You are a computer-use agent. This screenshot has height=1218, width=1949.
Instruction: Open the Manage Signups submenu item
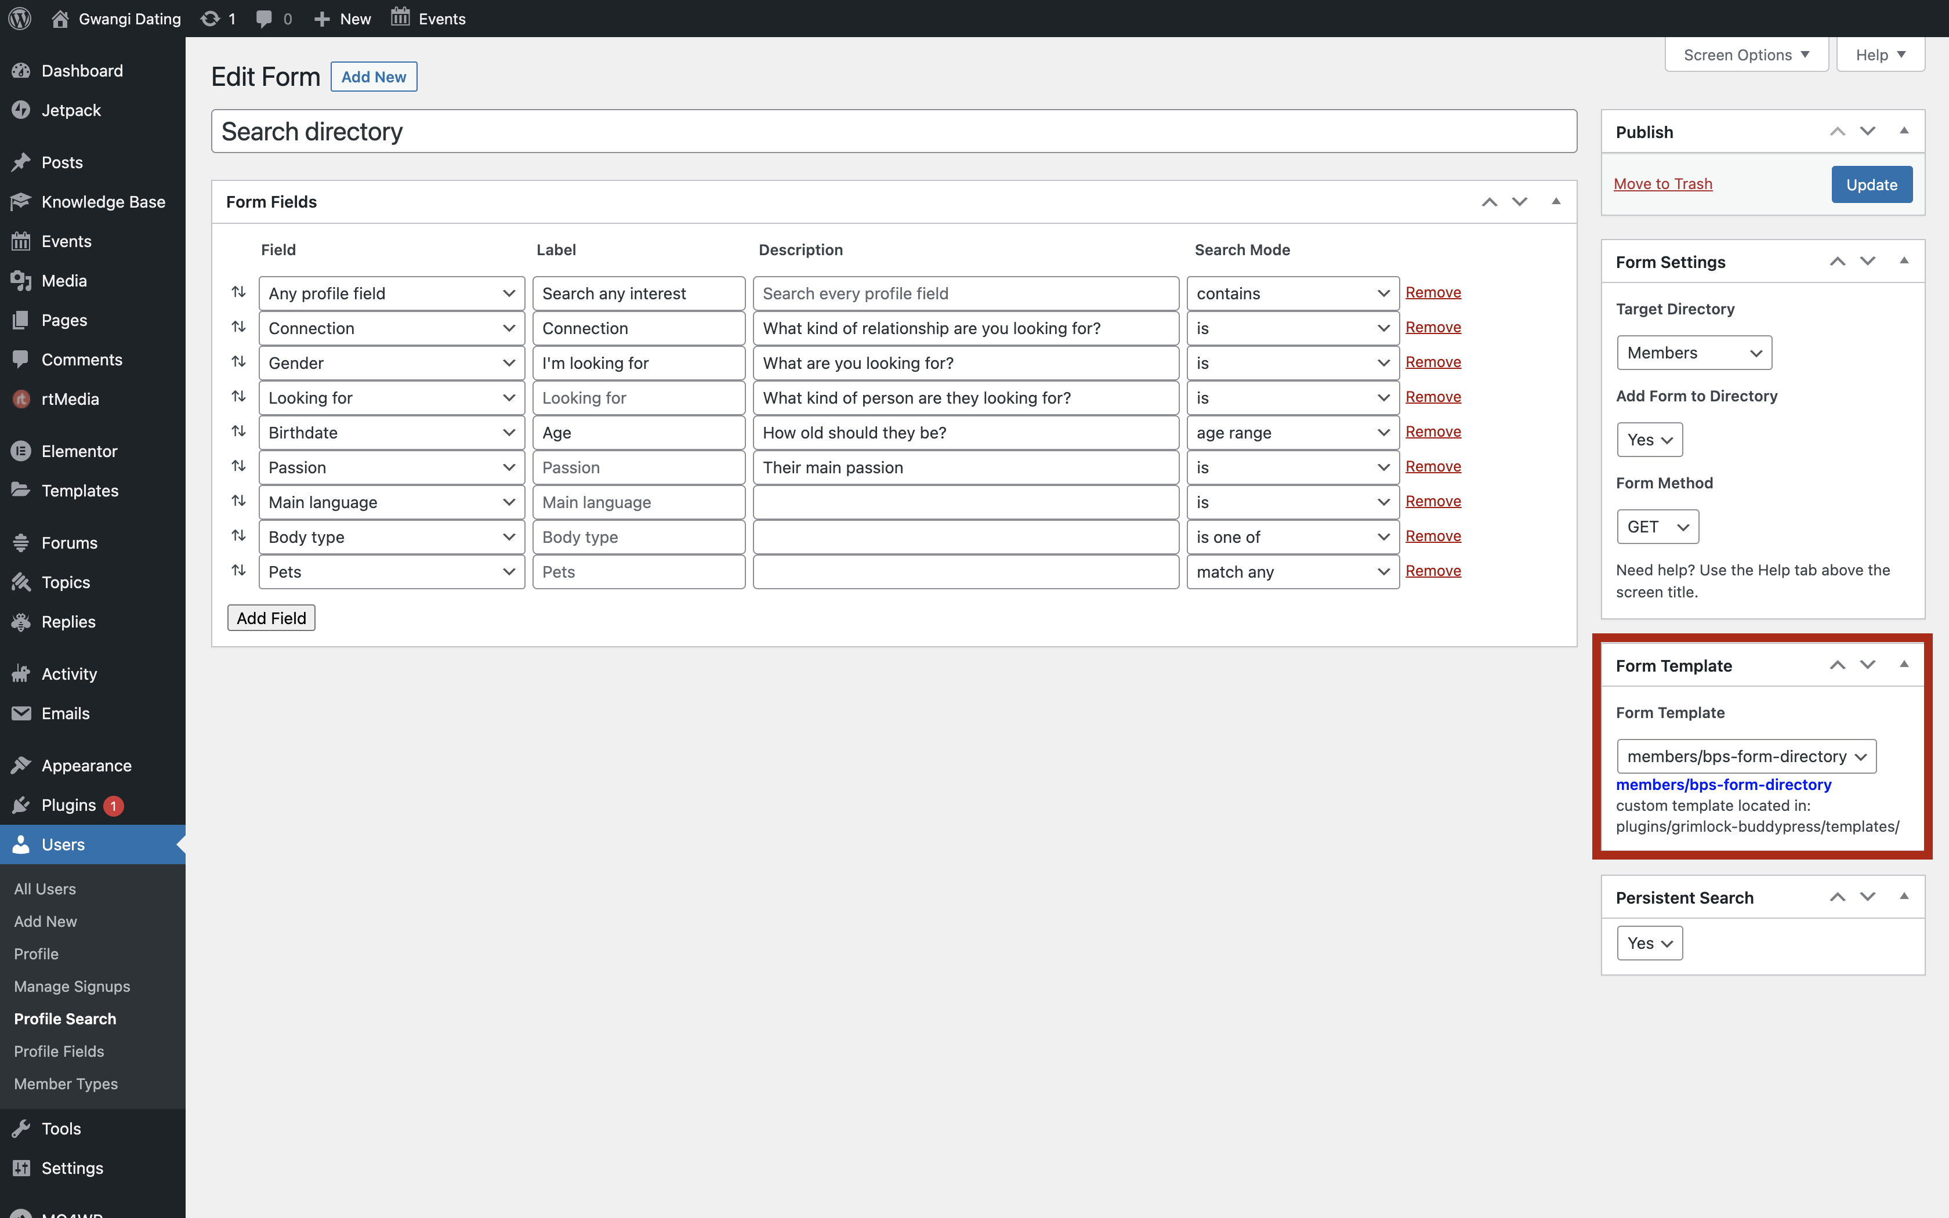click(x=72, y=986)
